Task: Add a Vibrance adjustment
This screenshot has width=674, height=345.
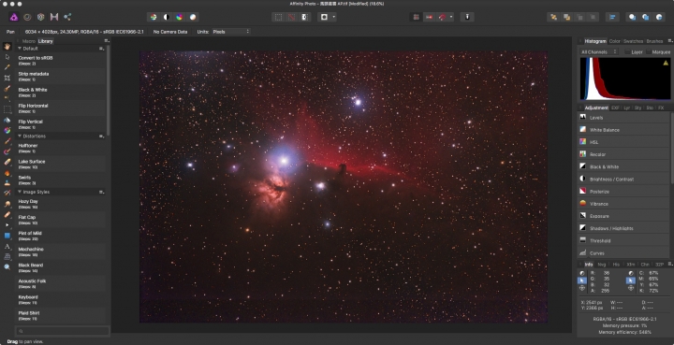Action: click(623, 204)
